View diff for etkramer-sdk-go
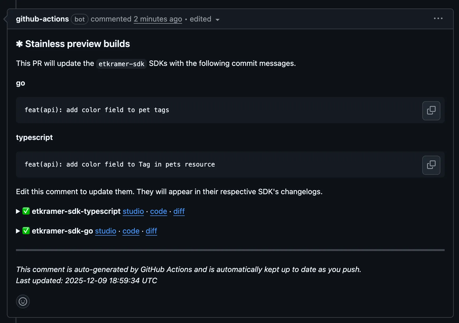459x323 pixels. pos(151,231)
